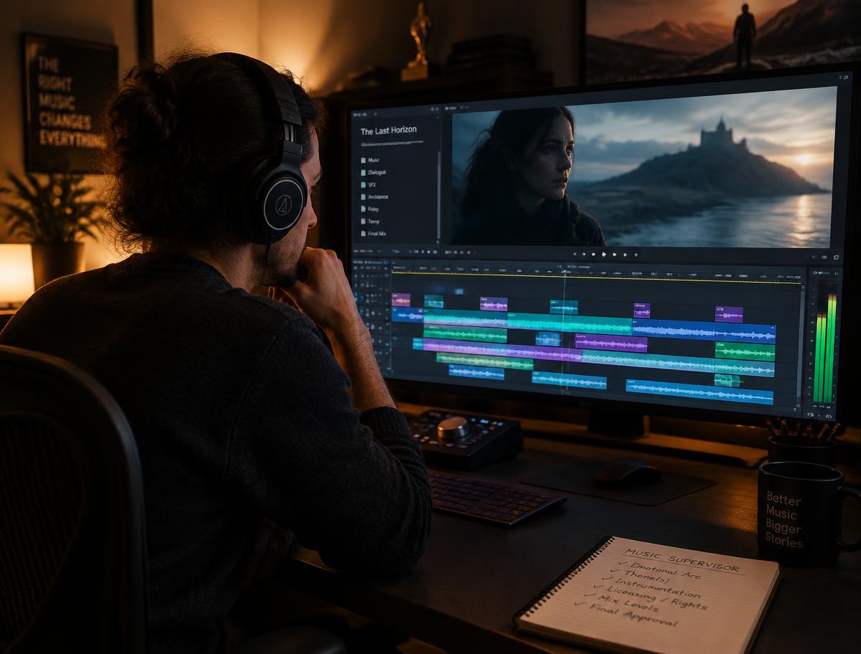Open the Ambience bin
This screenshot has width=861, height=654.
[375, 196]
